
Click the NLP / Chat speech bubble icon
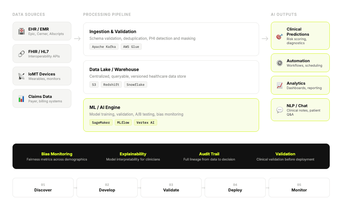(280, 110)
